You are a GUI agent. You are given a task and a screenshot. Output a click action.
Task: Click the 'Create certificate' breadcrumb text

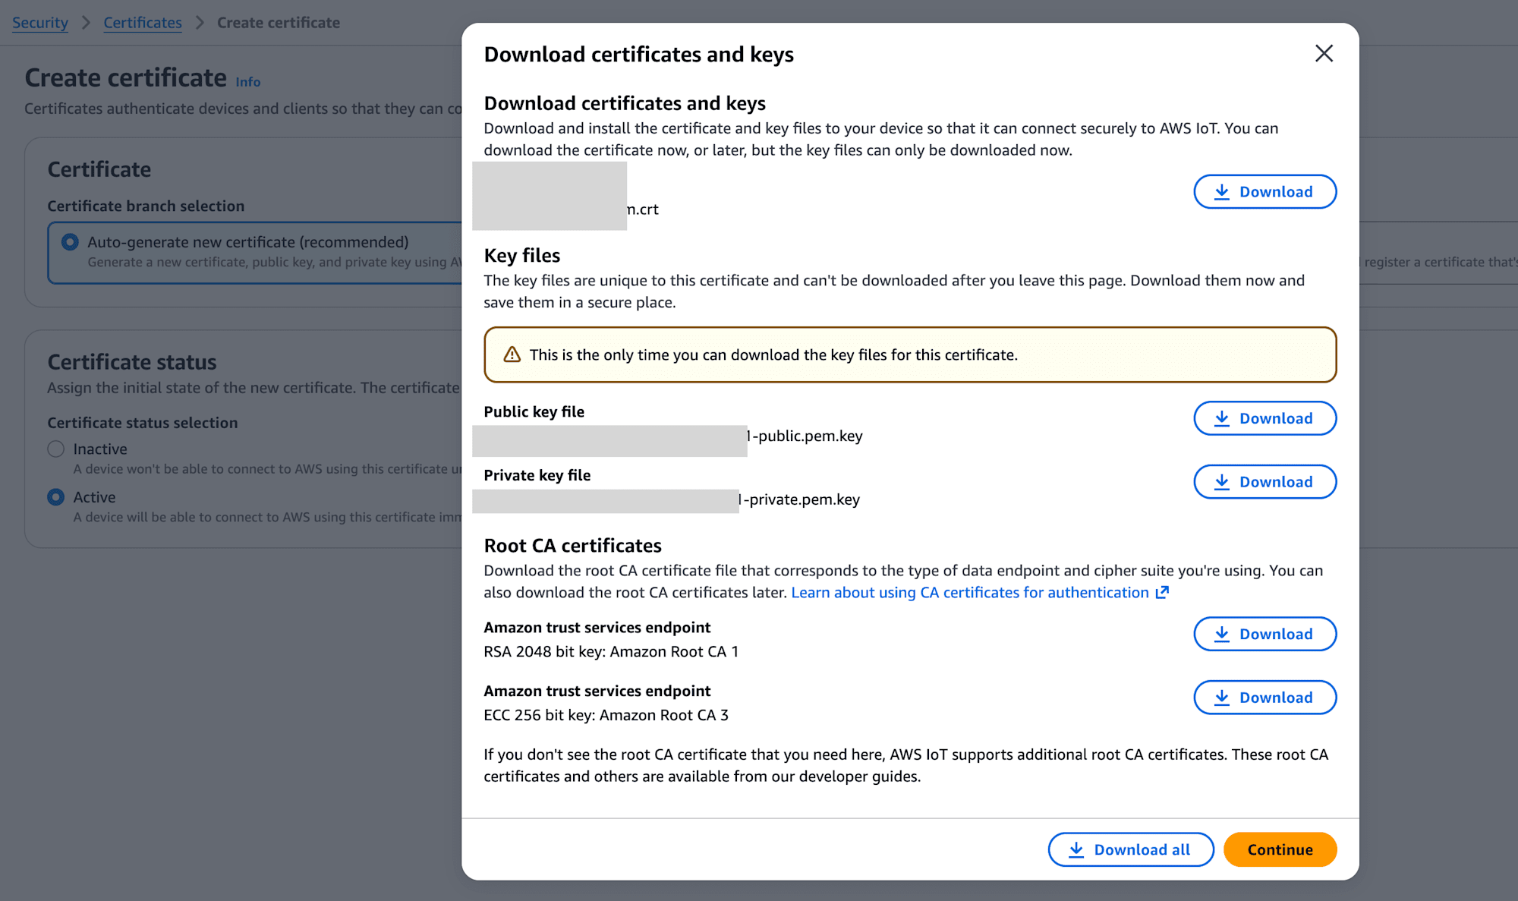(279, 23)
